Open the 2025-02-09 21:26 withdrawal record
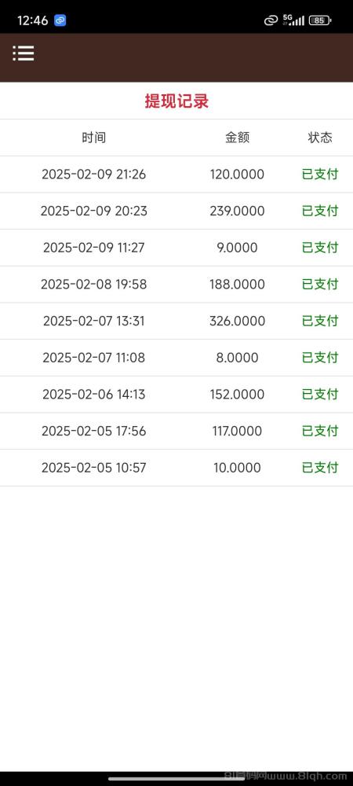 (176, 174)
